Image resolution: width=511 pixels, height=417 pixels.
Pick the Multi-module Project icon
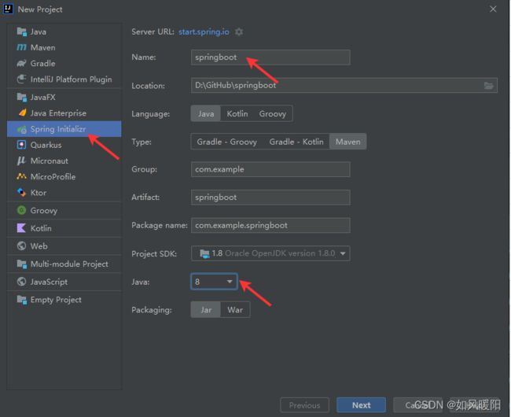point(22,264)
